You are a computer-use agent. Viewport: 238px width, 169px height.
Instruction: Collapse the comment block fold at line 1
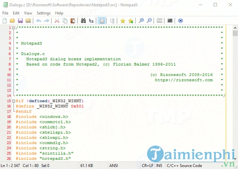[13, 28]
